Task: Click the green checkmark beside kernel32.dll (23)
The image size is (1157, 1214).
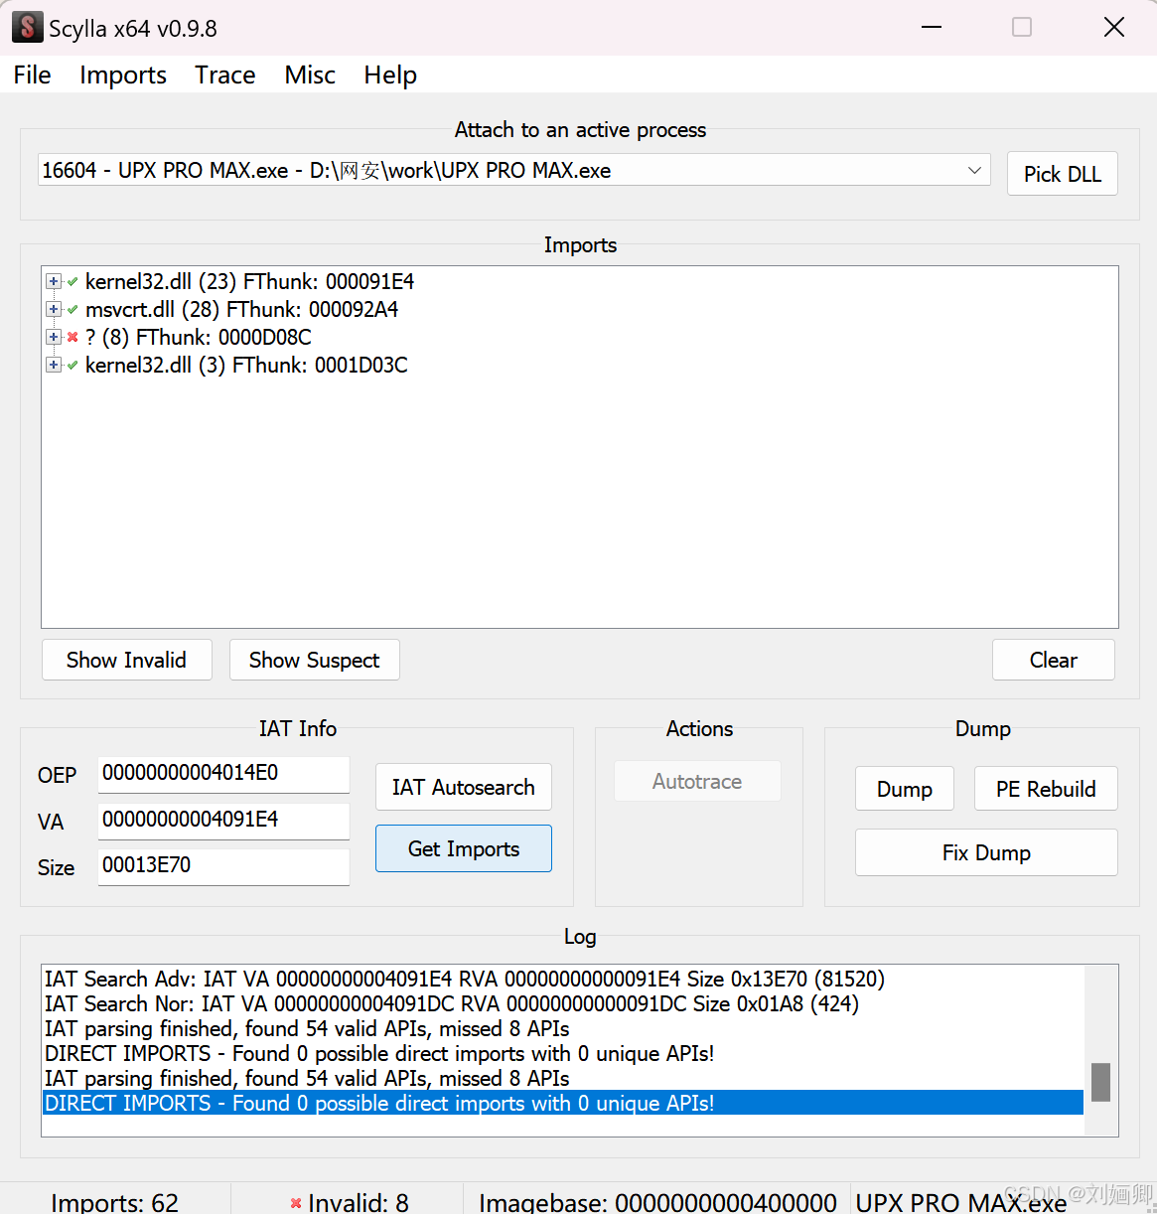Action: tap(72, 281)
